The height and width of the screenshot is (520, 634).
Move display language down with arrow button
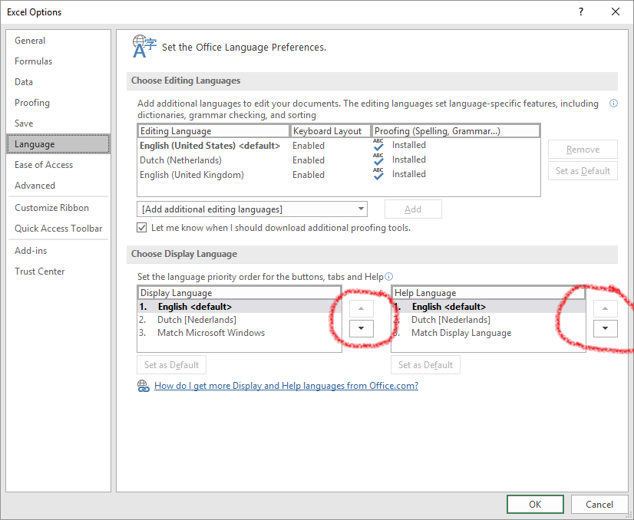coord(361,328)
